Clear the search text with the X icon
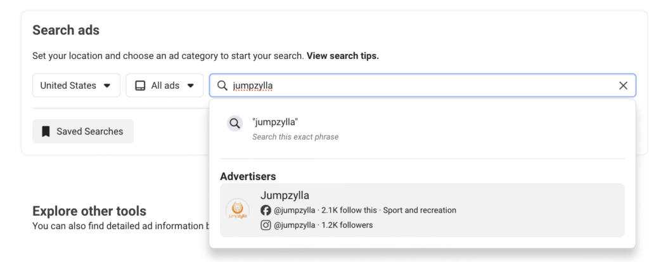The width and height of the screenshot is (649, 262). coord(623,86)
